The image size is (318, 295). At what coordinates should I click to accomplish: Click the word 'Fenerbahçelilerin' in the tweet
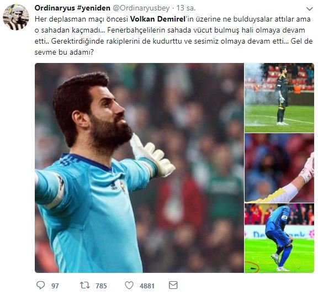[x=136, y=30]
